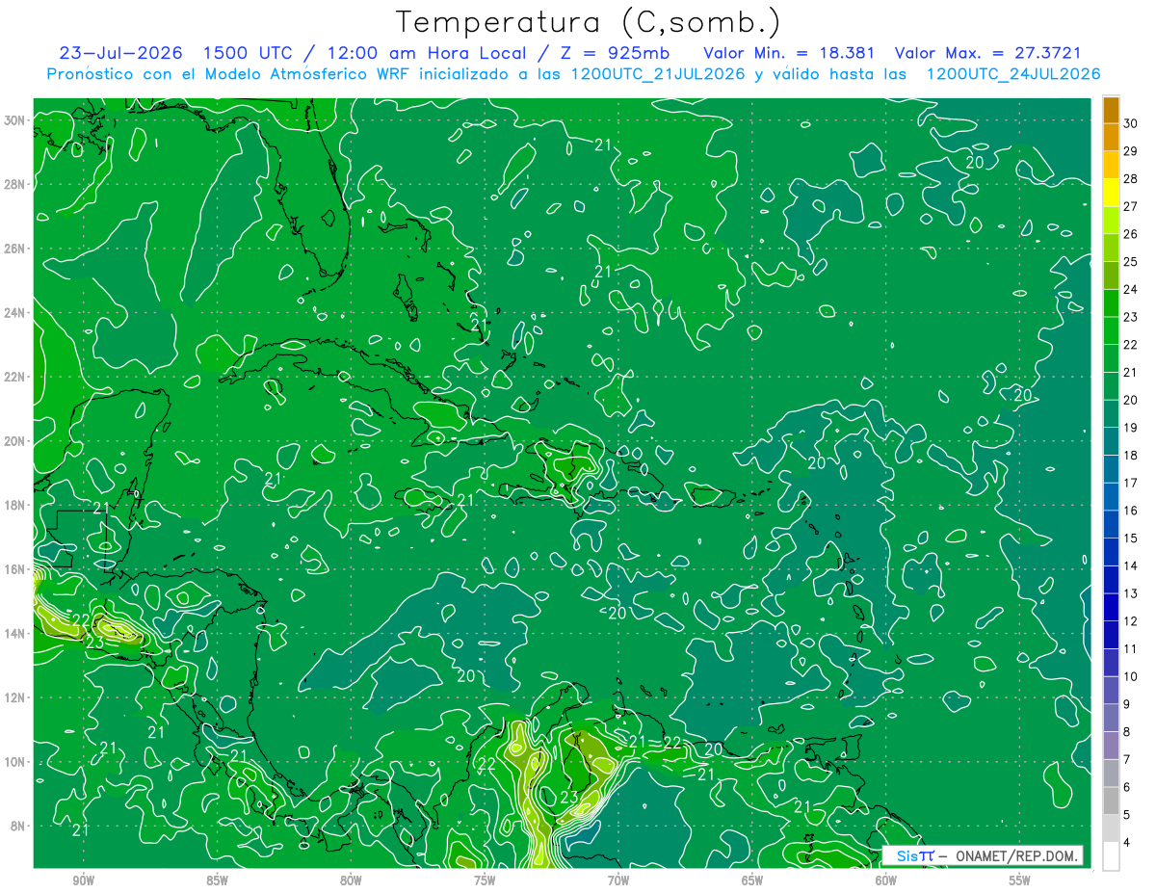Click the 'ONAMET/REP.DOM.' credit label
This screenshot has width=1156, height=893.
point(1017,856)
